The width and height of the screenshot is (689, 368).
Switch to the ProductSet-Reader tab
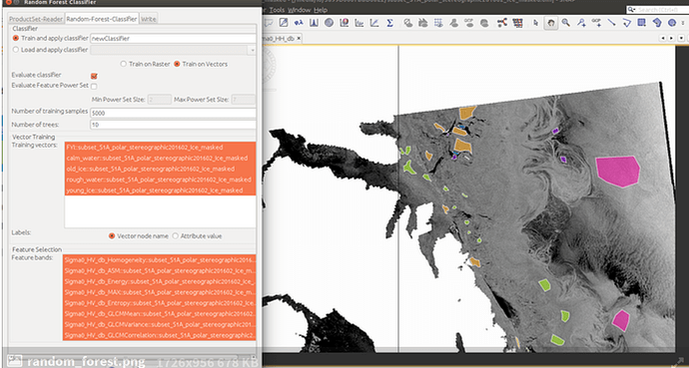pos(36,19)
